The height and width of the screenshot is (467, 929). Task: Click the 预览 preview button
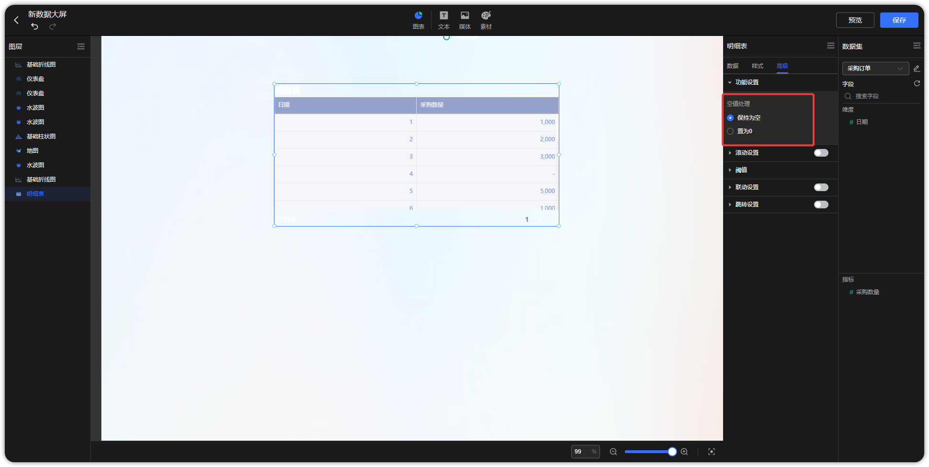point(855,20)
